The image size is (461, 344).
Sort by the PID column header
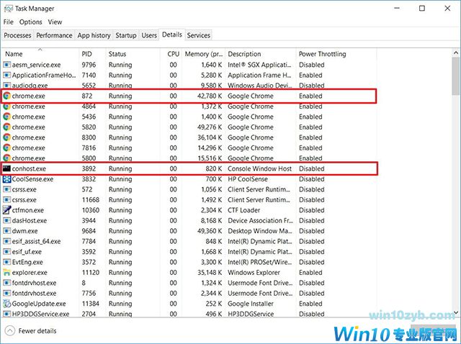(x=92, y=54)
